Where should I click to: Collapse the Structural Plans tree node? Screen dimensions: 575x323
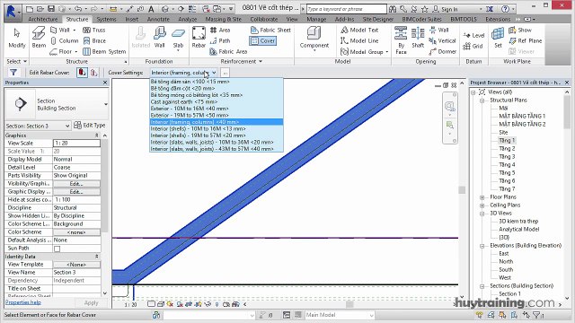coord(482,100)
